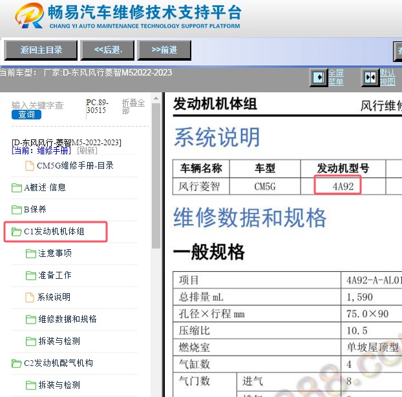This screenshot has width=402, height=397.
Task: Go back with the <<后退 button
Action: coord(107,50)
